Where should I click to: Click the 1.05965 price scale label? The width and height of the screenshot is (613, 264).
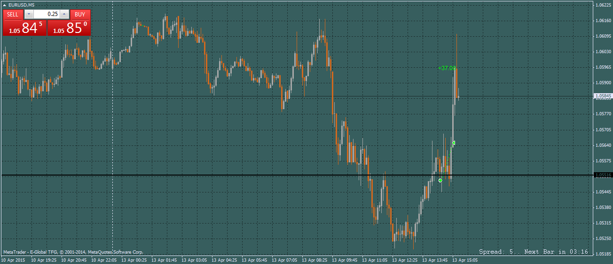[x=603, y=67]
